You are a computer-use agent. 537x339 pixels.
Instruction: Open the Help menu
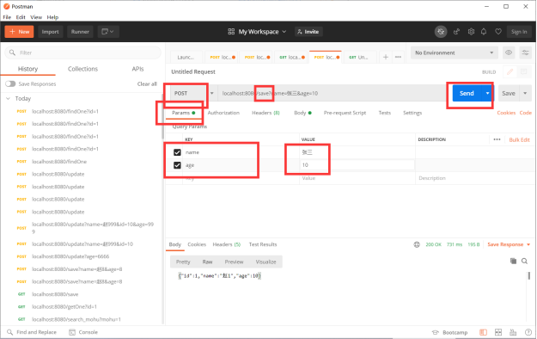[52, 17]
